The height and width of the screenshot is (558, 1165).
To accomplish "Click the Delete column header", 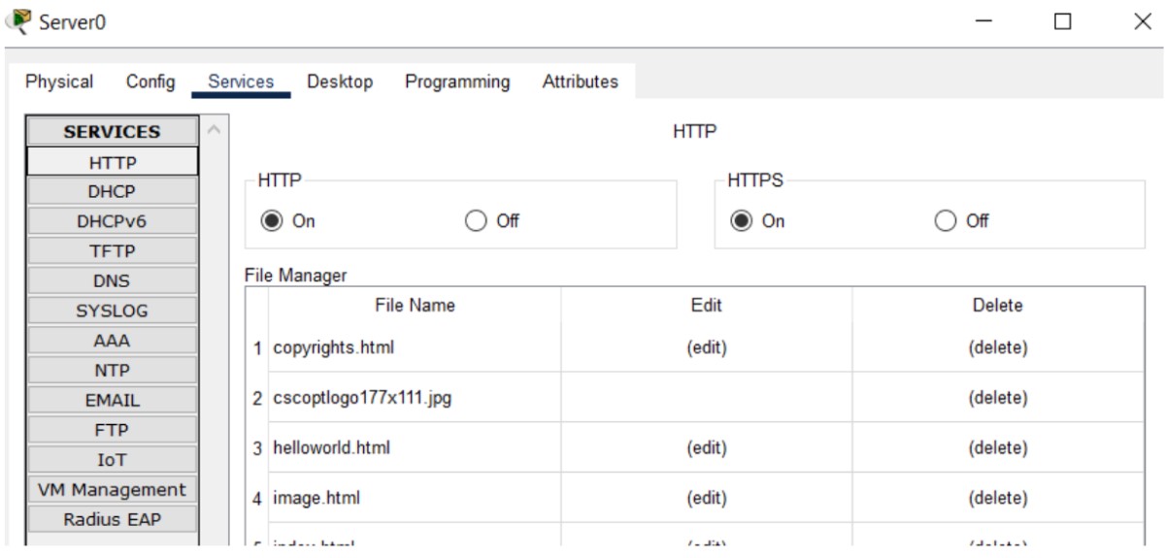I will (998, 306).
